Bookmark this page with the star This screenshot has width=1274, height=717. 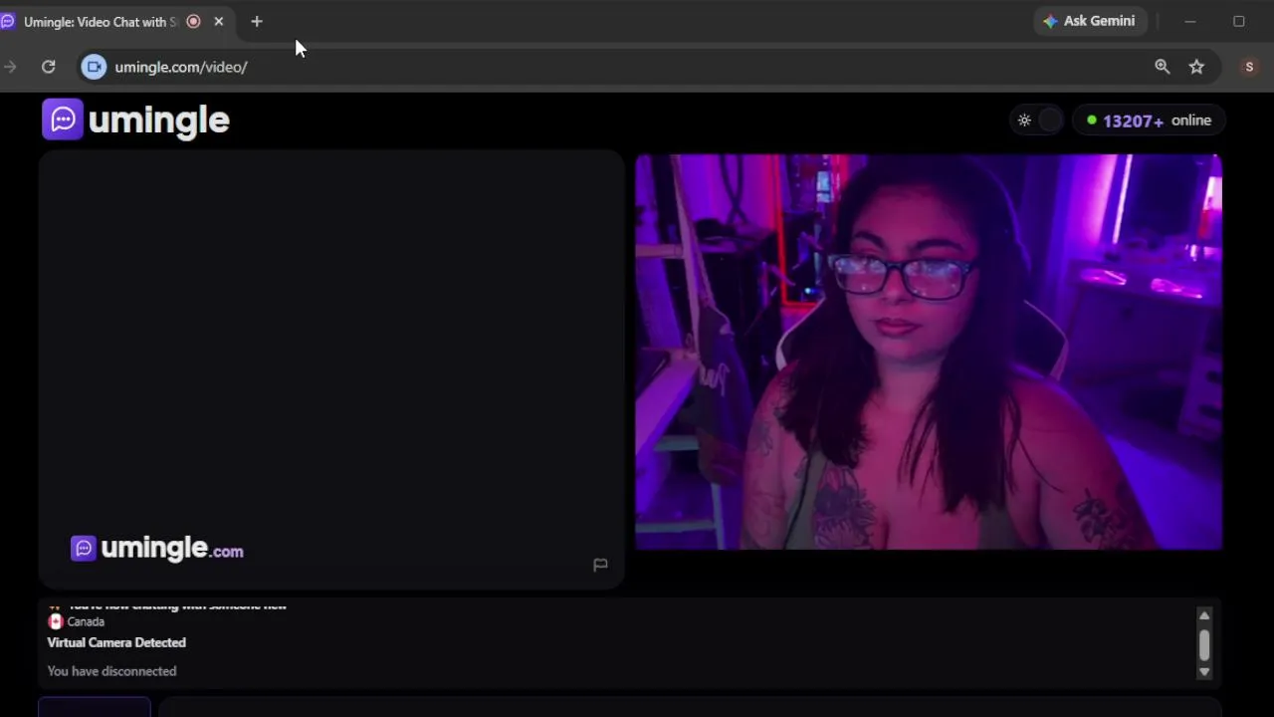(x=1196, y=67)
